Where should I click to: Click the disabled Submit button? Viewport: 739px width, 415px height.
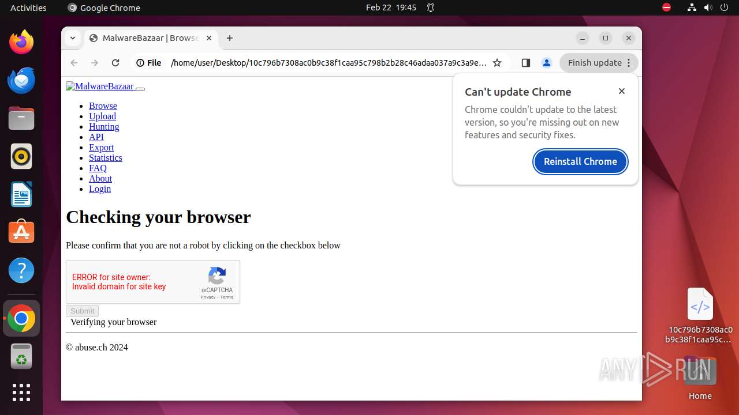(x=82, y=311)
